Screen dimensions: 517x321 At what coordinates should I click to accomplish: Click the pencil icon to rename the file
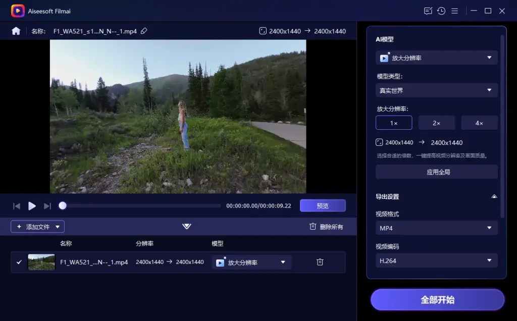click(x=144, y=31)
